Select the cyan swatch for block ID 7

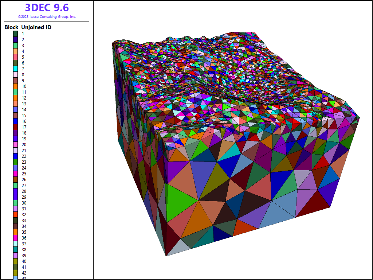tap(16, 69)
